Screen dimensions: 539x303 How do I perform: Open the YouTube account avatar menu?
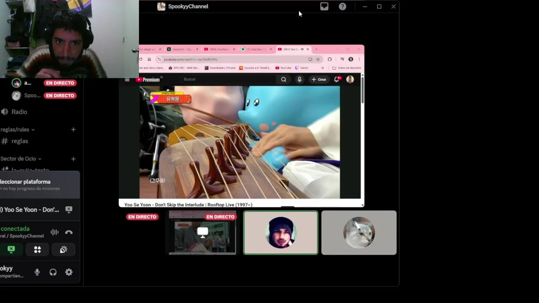pos(350,79)
